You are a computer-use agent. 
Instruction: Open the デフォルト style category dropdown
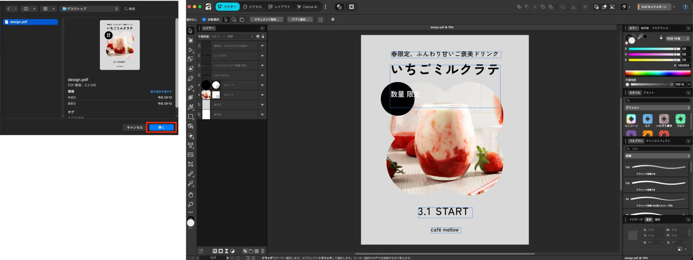(658, 108)
